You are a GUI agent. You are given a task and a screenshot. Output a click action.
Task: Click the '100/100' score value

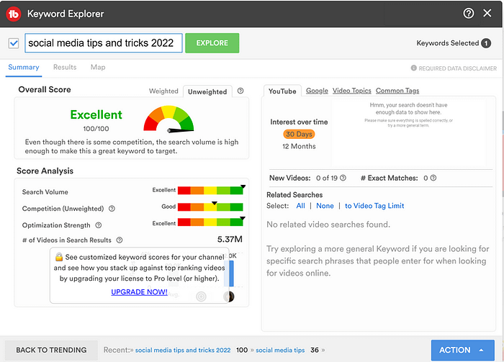[x=96, y=129]
